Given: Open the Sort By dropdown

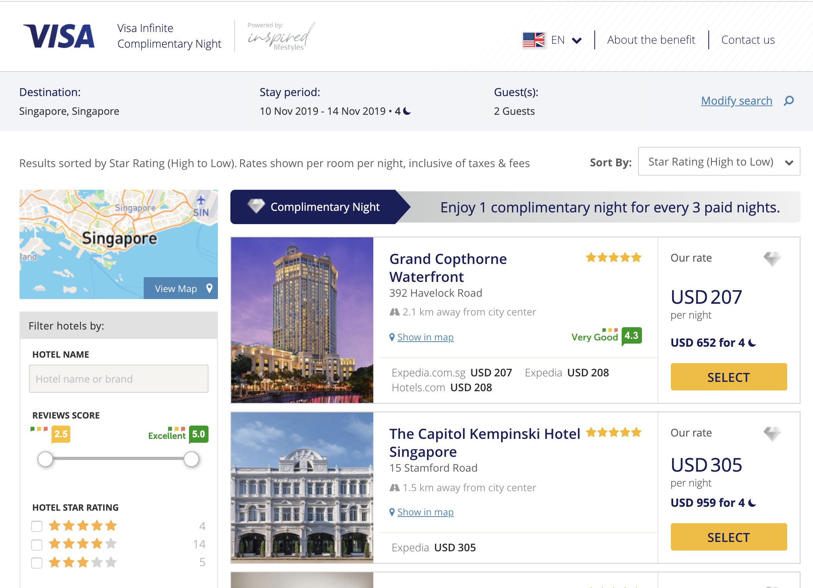Looking at the screenshot, I should tap(719, 162).
